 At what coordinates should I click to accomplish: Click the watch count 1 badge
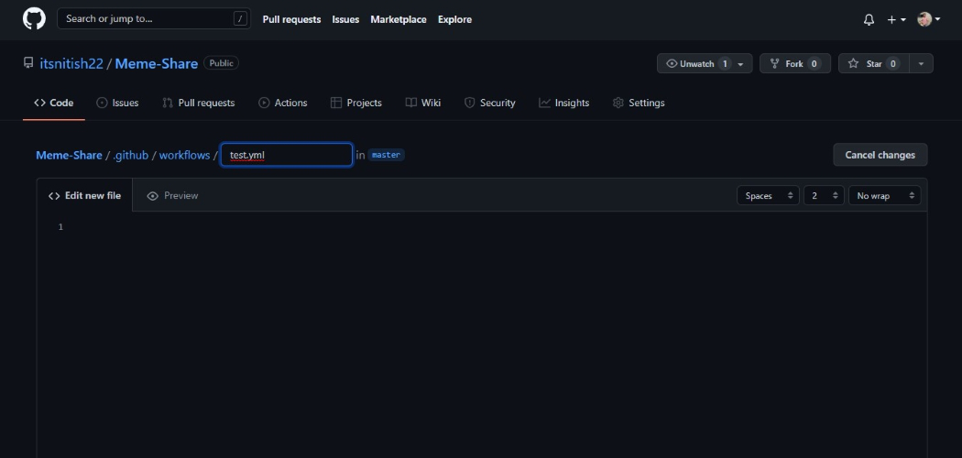point(725,64)
